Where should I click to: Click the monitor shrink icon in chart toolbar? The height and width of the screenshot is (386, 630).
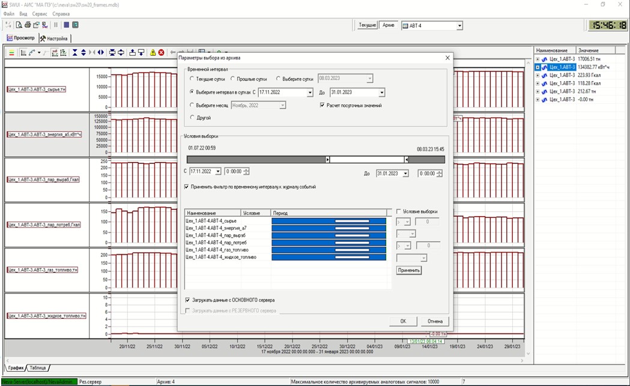pos(112,53)
